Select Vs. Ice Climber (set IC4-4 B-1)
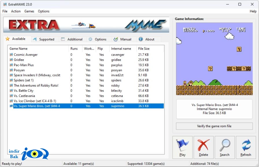Image resolution: width=259 pixels, height=167 pixels. (35, 101)
